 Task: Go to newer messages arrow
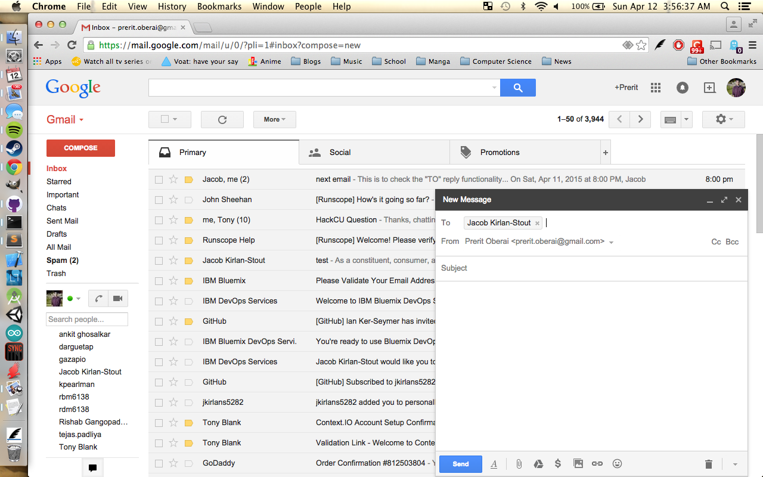tap(619, 119)
